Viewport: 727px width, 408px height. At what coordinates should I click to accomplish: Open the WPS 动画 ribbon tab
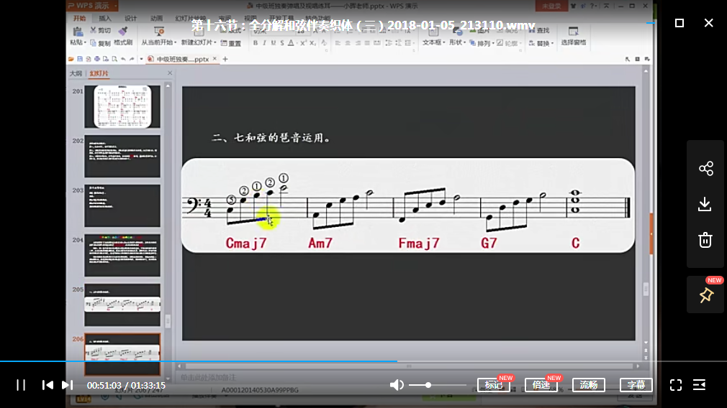157,18
